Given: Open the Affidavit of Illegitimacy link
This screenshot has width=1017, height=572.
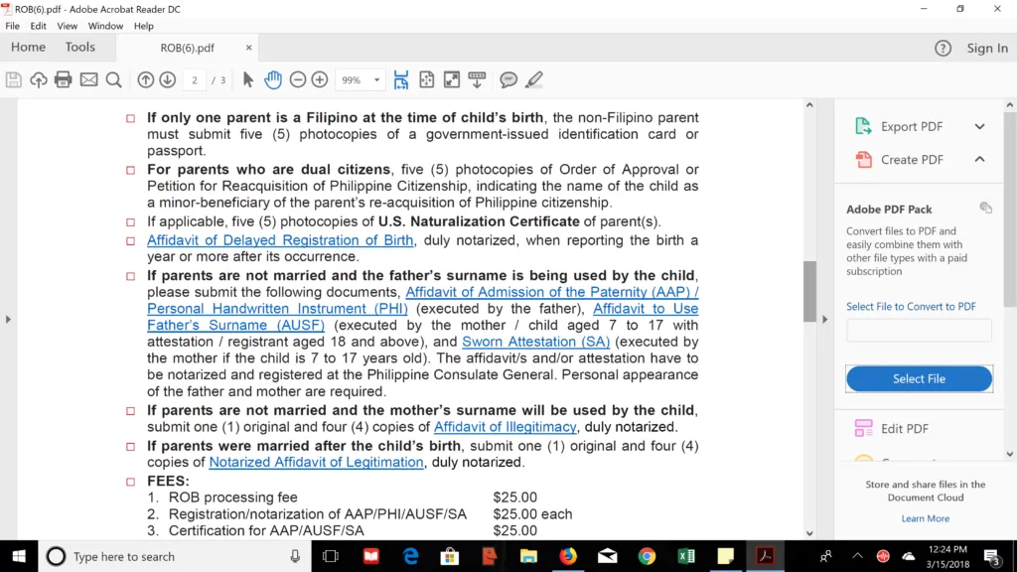Looking at the screenshot, I should [x=505, y=427].
